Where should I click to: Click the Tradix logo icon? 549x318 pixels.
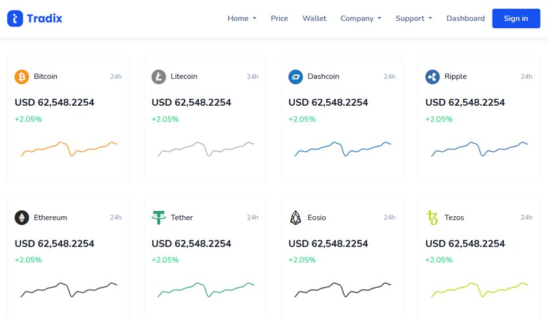click(x=15, y=18)
